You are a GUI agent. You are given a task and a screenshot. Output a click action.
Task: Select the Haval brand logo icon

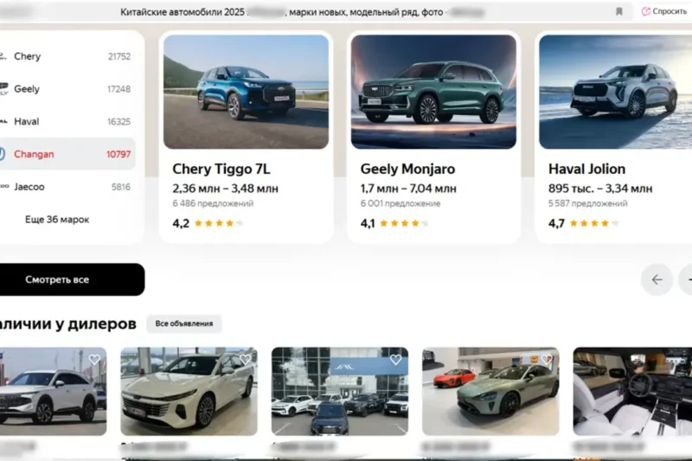click(x=3, y=121)
